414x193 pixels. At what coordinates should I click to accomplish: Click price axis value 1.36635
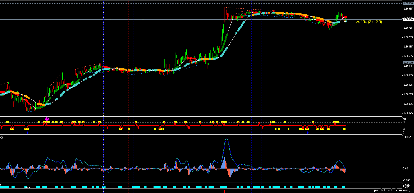coord(408,47)
